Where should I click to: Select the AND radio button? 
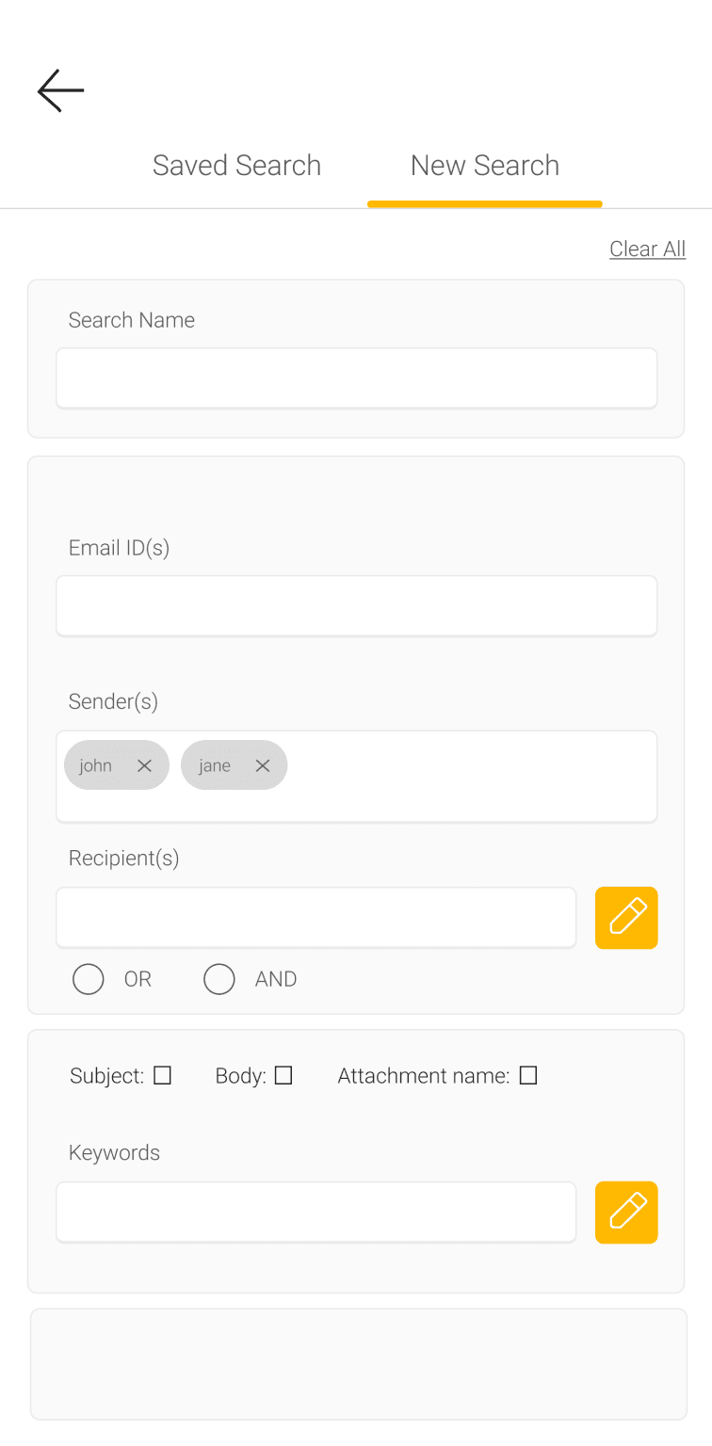[x=219, y=979]
